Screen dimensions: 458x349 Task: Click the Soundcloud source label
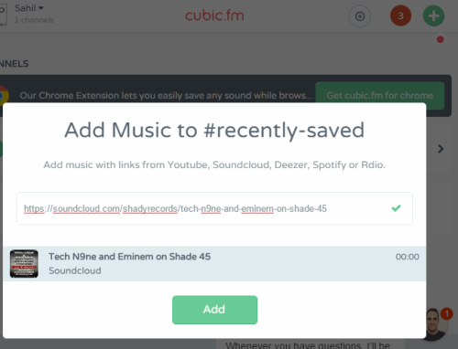(75, 270)
